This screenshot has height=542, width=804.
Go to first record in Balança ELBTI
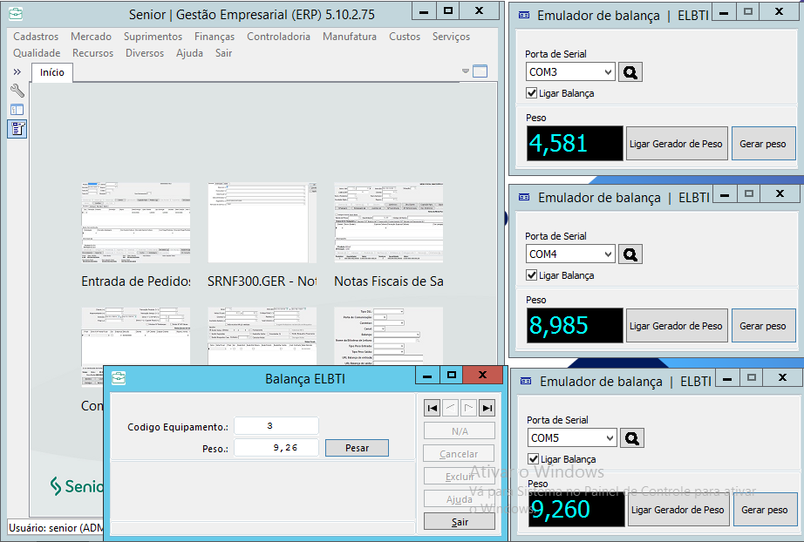pos(433,408)
